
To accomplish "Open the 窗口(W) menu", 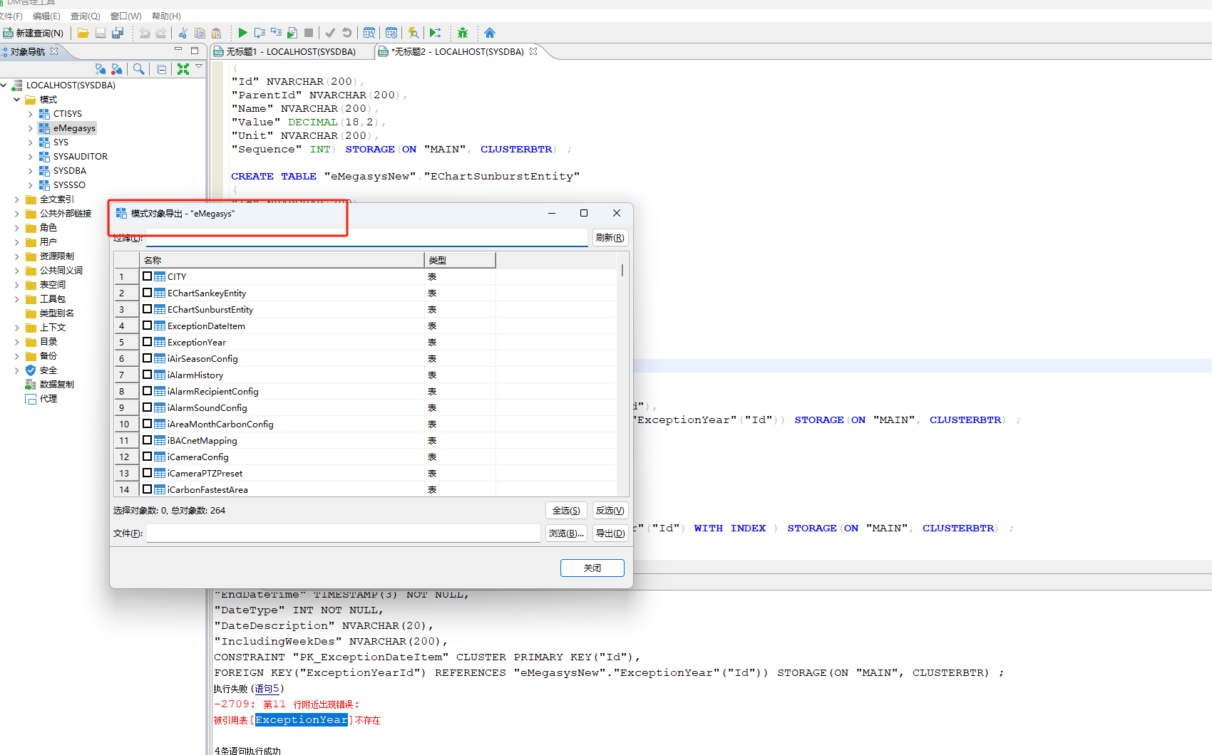I will [126, 16].
